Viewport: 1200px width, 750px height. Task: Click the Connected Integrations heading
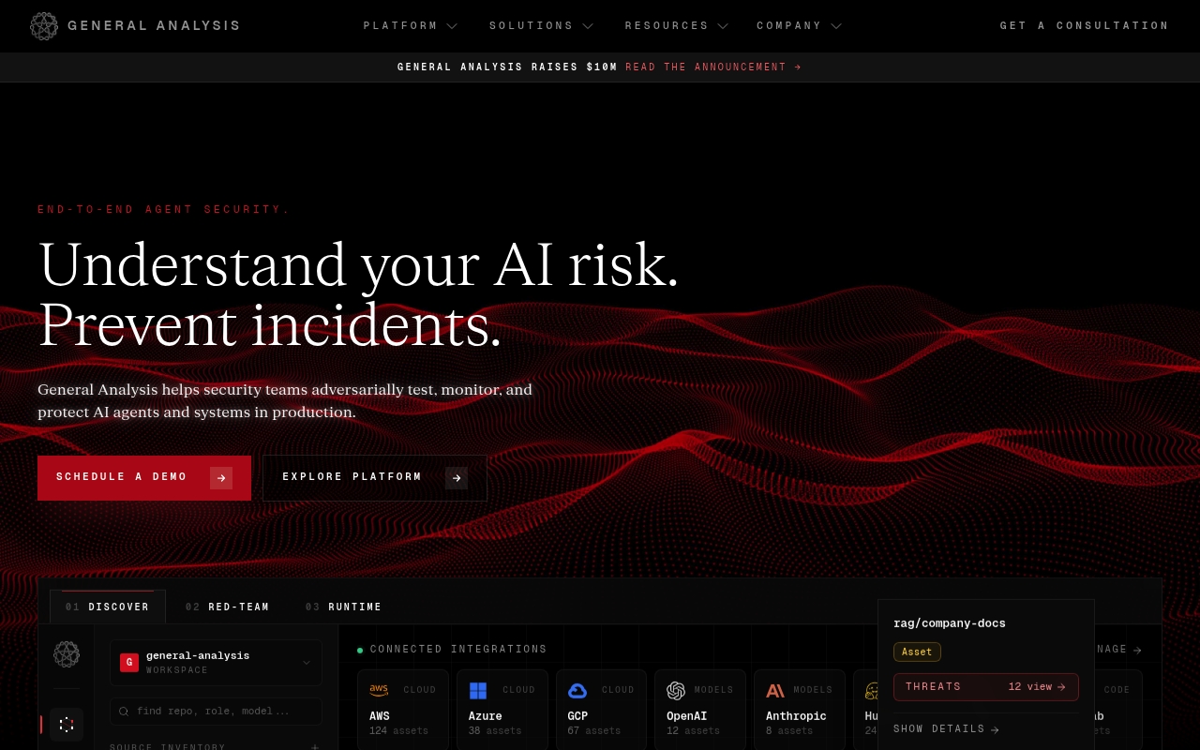click(x=458, y=650)
